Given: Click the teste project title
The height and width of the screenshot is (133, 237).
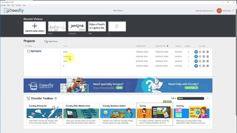Looking at the screenshot, I should coord(65,52).
